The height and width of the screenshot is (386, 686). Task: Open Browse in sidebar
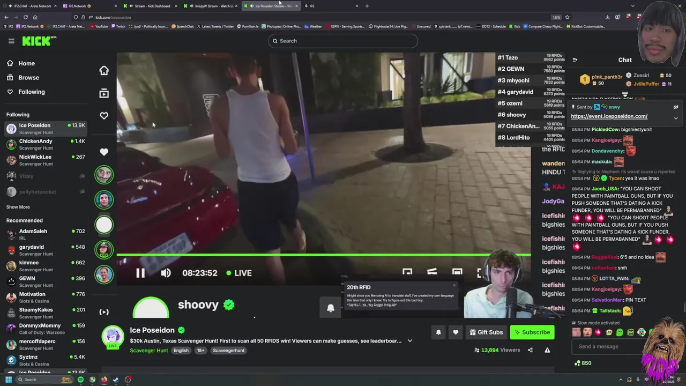(x=28, y=78)
